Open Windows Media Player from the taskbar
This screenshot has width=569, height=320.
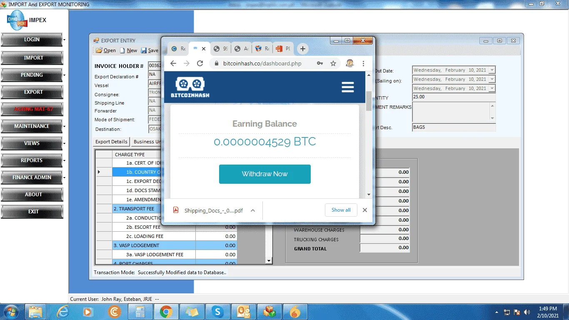[87, 312]
